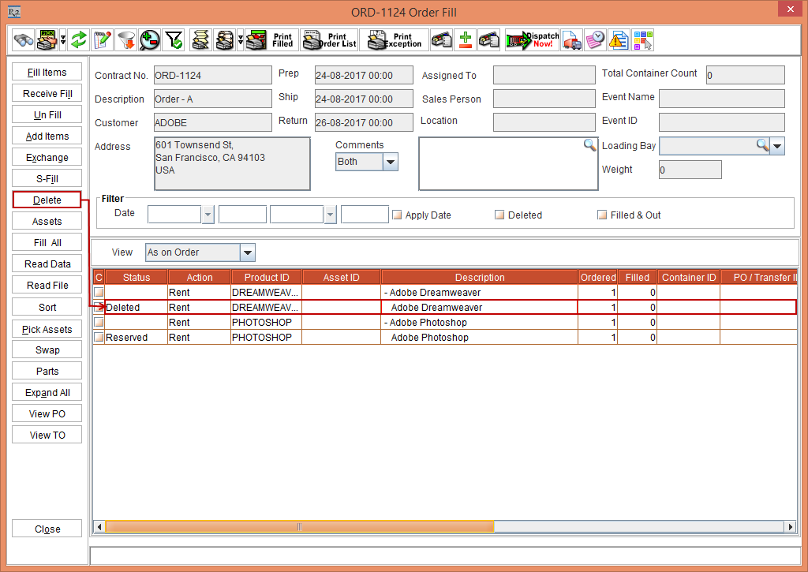The height and width of the screenshot is (572, 808).
Task: Click the Dispatch Now truck icon
Action: click(532, 40)
